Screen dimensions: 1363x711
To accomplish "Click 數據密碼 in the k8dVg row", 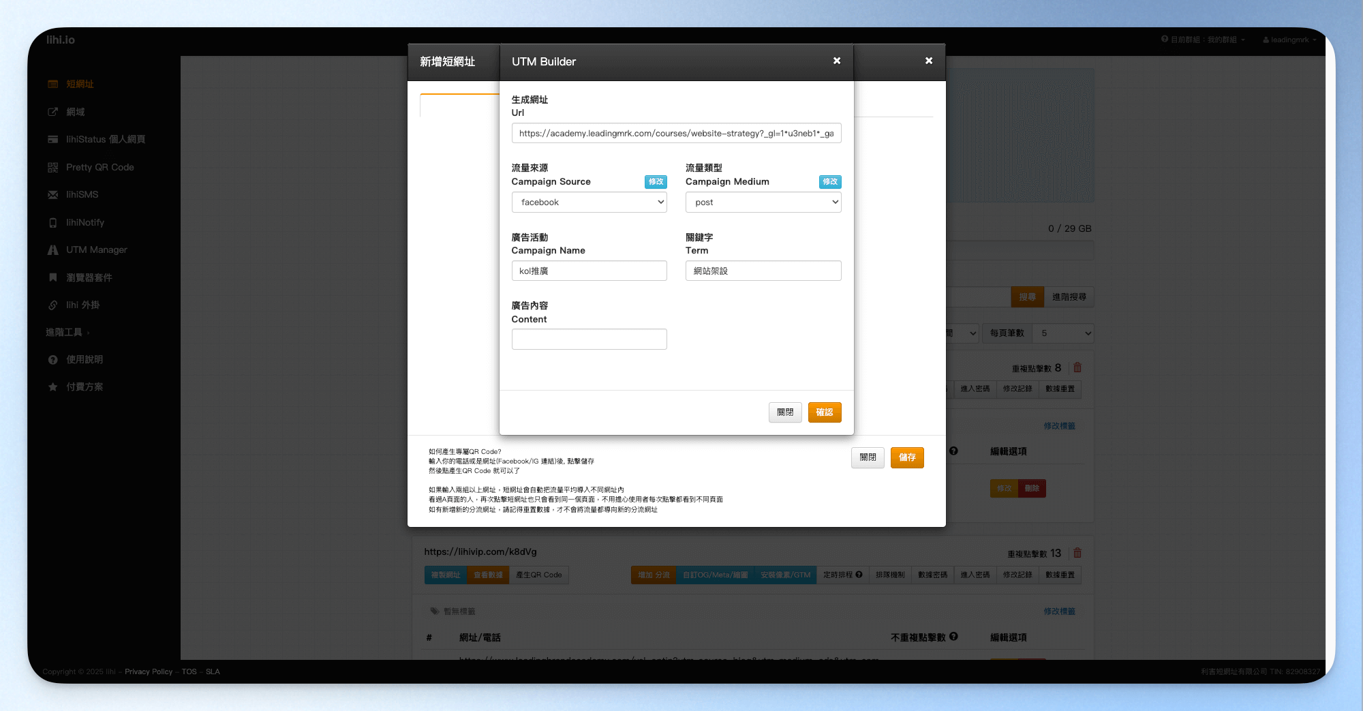I will click(932, 575).
